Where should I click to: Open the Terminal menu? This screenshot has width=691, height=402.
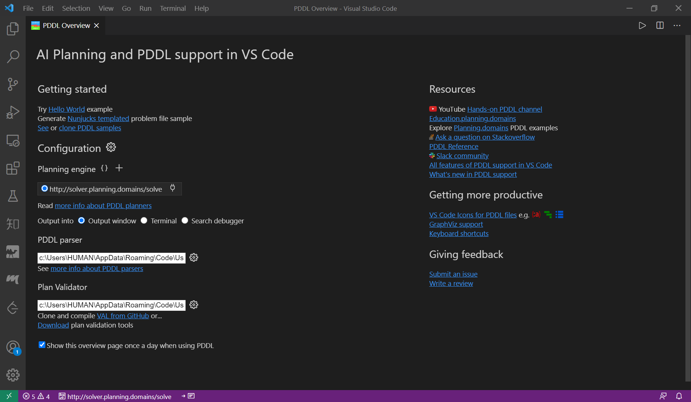(173, 8)
